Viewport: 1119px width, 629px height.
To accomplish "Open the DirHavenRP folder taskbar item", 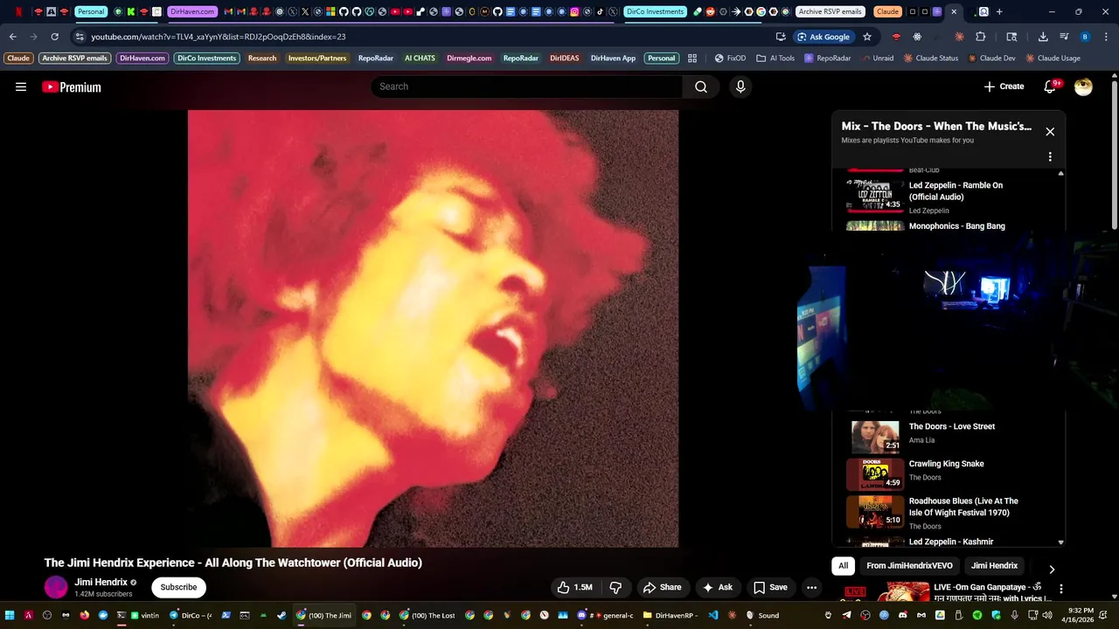I will coord(671,615).
